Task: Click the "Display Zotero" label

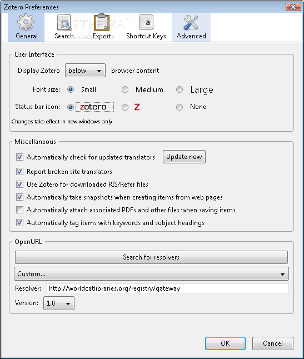Action: pos(39,71)
